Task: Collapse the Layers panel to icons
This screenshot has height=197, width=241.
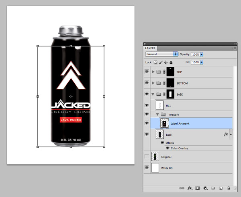Action: (x=235, y=44)
